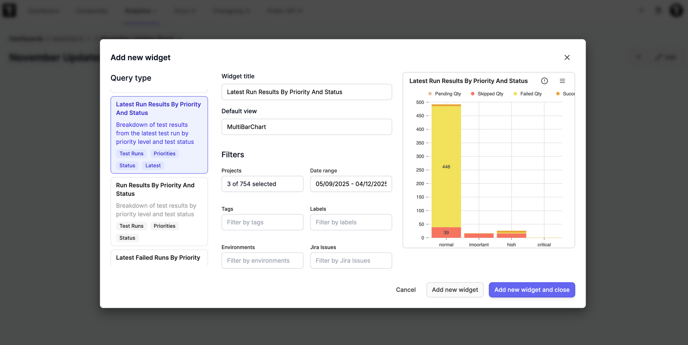This screenshot has height=345, width=688.
Task: Open the Date range picker
Action: pyautogui.click(x=351, y=184)
